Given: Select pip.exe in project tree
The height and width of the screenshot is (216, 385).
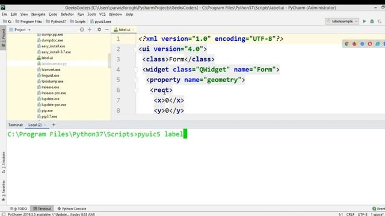Looking at the screenshot, I should [45, 110].
